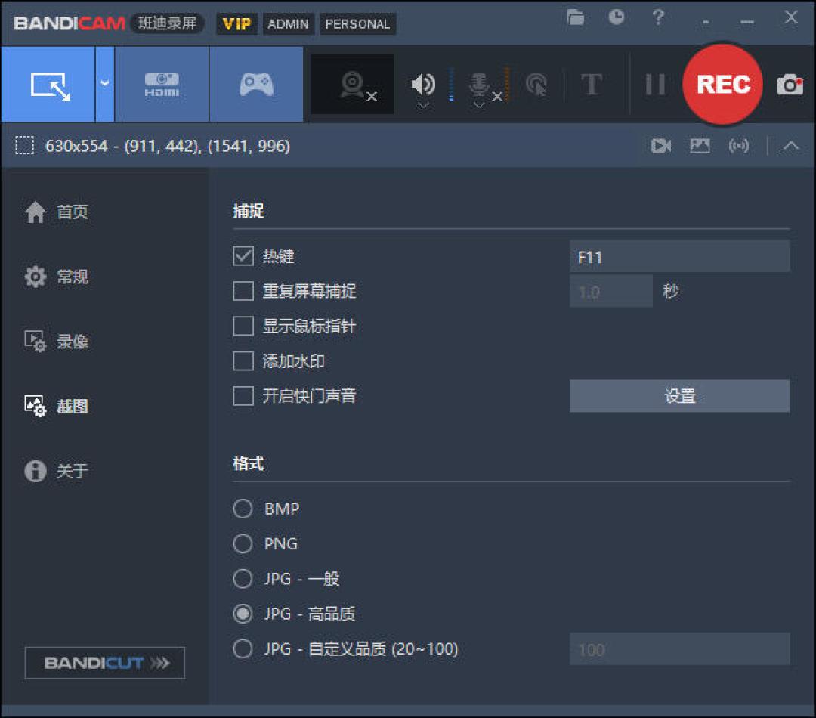Viewport: 816px width, 718px height.
Task: Click the ADMIN badge
Action: 289,24
